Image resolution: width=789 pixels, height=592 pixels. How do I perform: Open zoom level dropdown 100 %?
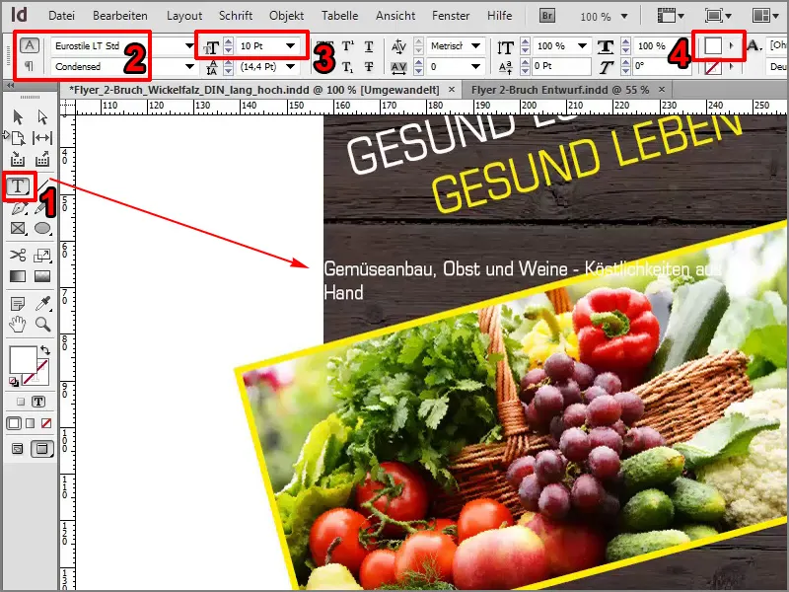point(624,16)
